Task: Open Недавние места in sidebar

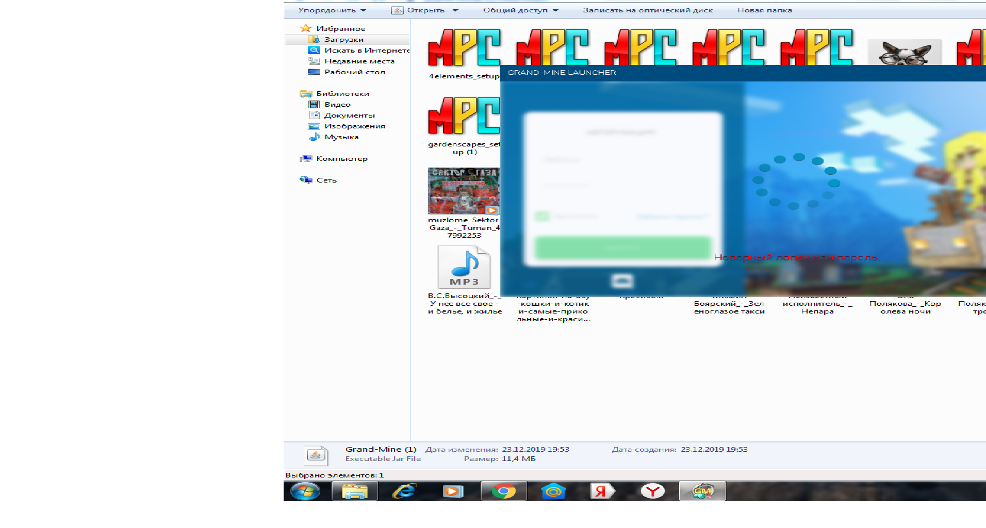Action: click(359, 61)
